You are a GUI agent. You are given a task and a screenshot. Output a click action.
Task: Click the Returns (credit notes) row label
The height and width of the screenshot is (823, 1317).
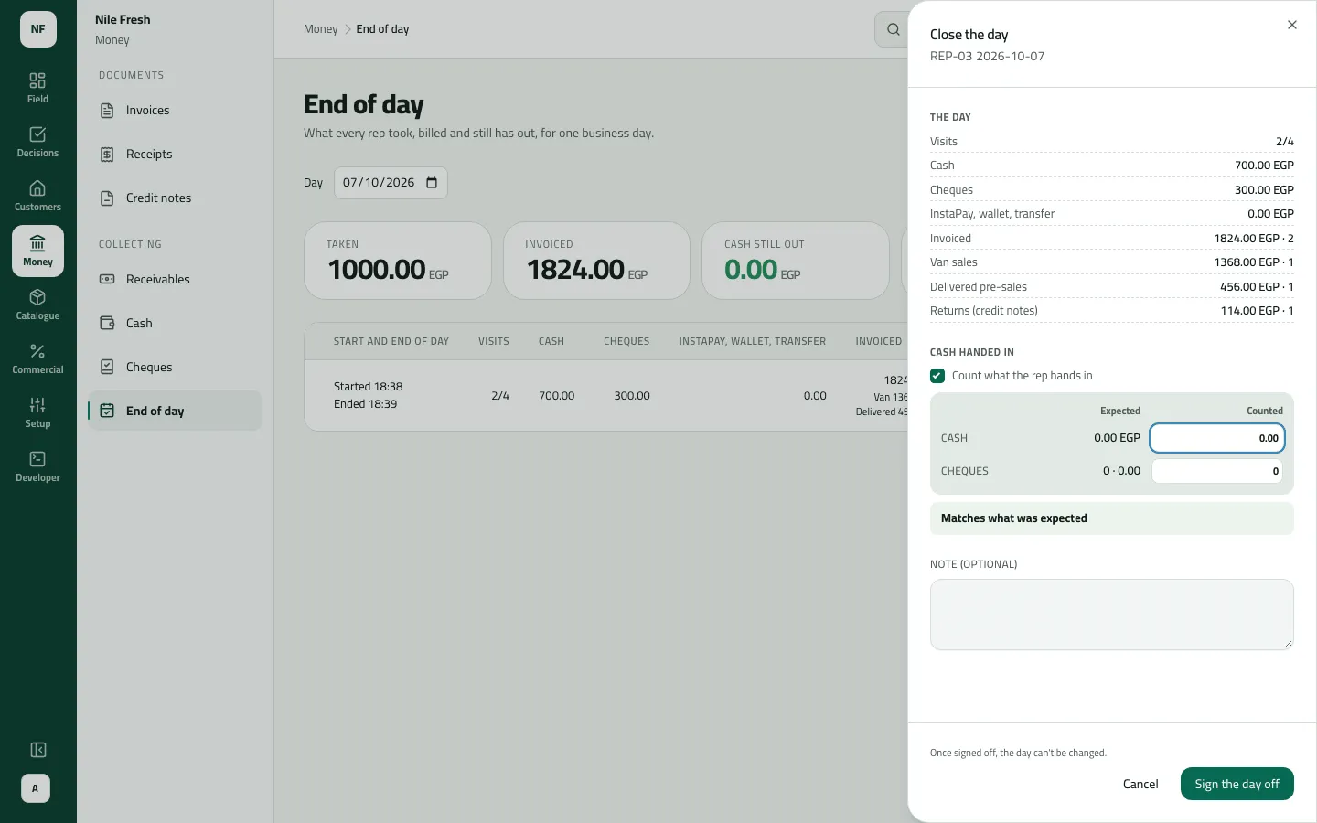pyautogui.click(x=984, y=311)
